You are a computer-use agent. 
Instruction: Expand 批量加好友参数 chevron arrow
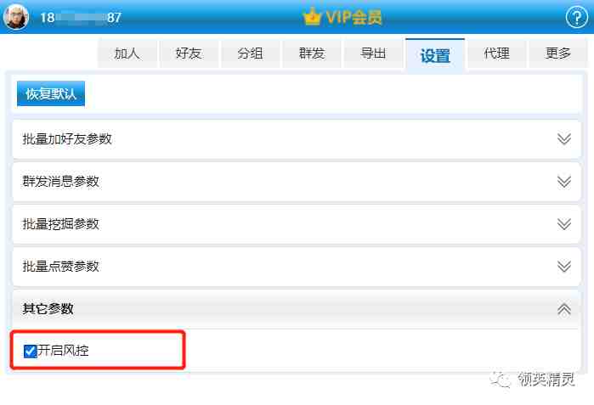564,139
